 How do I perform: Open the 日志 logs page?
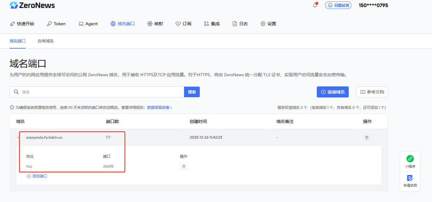click(x=240, y=24)
